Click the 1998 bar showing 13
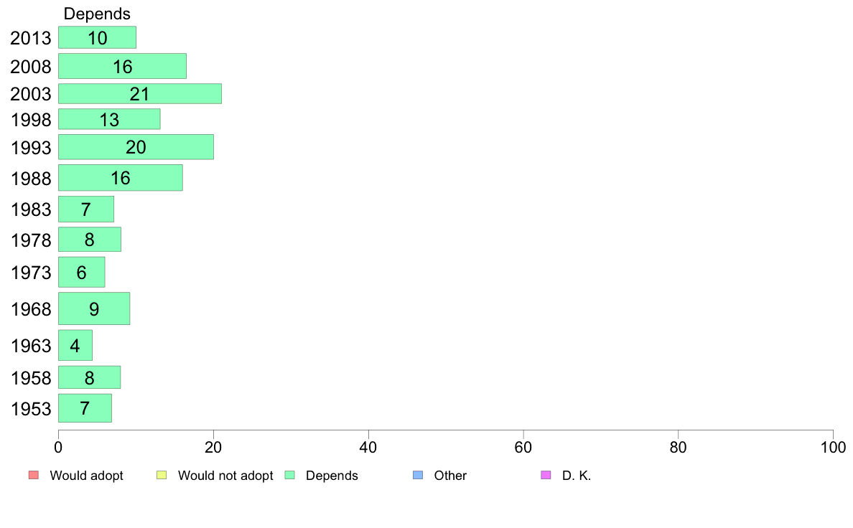The height and width of the screenshot is (528, 853). 109,119
